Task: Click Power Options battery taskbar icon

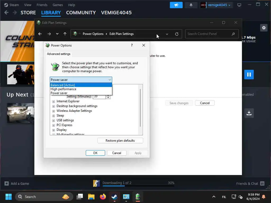Action: [x=138, y=197]
